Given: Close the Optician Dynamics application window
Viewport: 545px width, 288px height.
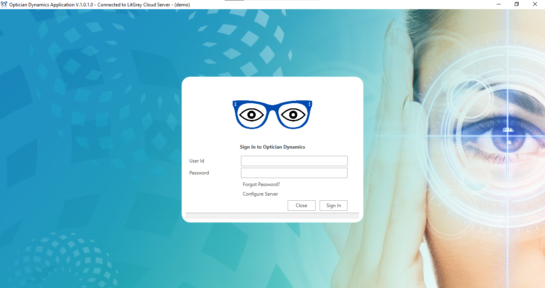Looking at the screenshot, I should click(x=535, y=4).
